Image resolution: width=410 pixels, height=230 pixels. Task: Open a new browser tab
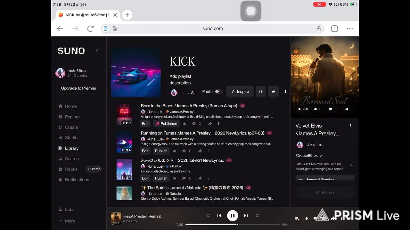point(127,15)
